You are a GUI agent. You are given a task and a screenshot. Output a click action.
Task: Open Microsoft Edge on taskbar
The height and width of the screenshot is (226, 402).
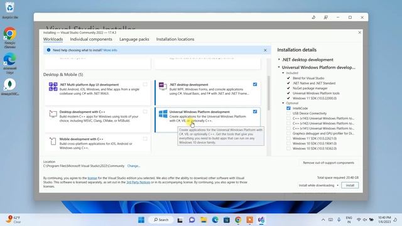(215, 220)
